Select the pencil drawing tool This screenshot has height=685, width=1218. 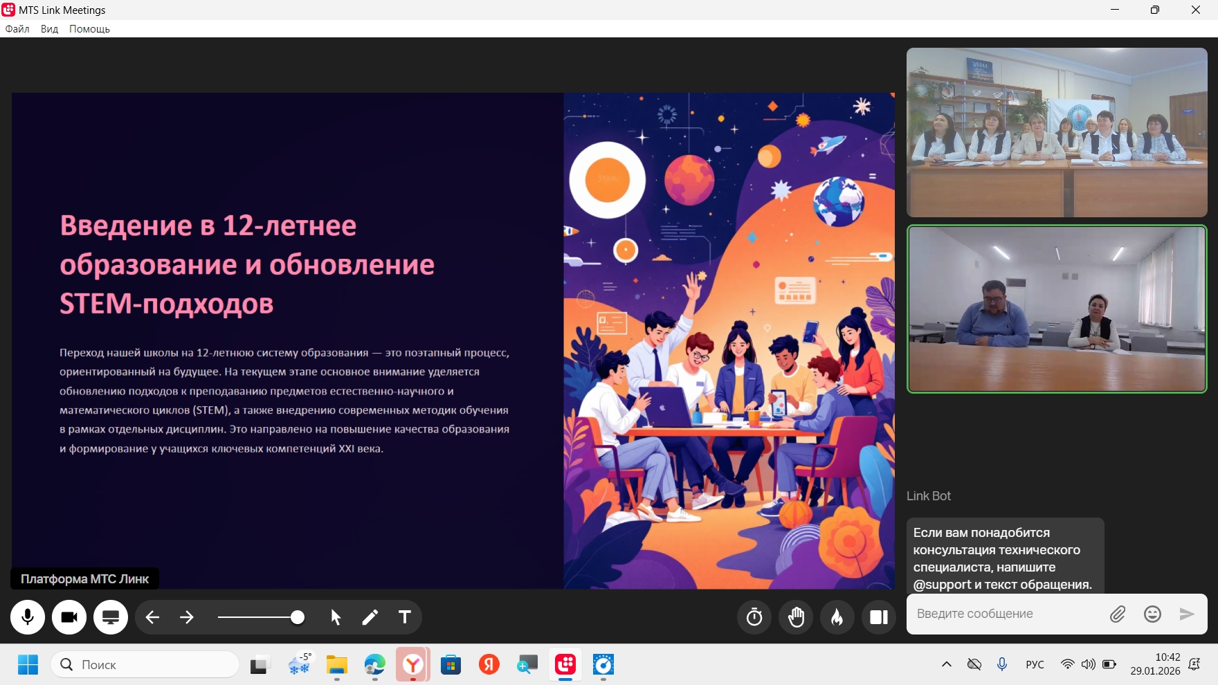click(x=370, y=617)
